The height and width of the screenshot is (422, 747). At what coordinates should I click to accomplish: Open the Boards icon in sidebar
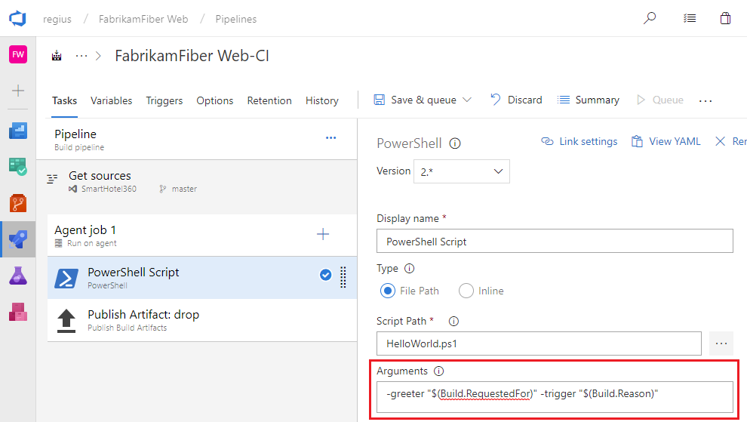pyautogui.click(x=17, y=131)
